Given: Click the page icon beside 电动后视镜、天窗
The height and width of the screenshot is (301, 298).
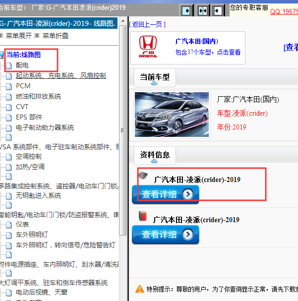Looking at the screenshot, I should 8,293.
